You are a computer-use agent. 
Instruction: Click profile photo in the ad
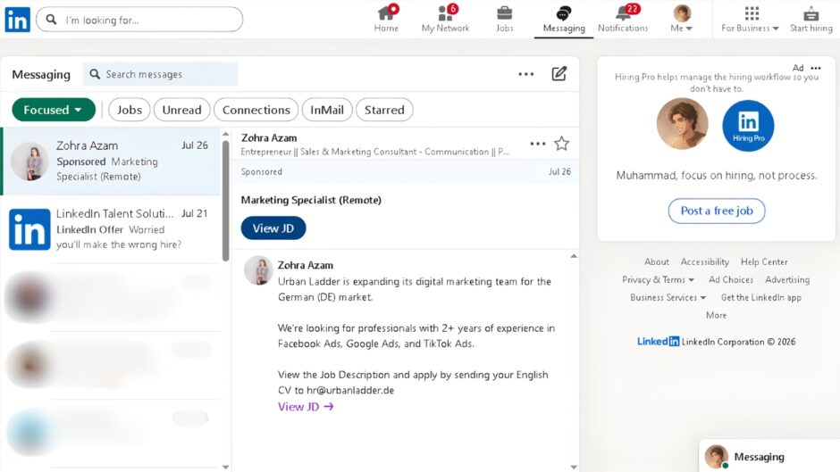coord(682,124)
